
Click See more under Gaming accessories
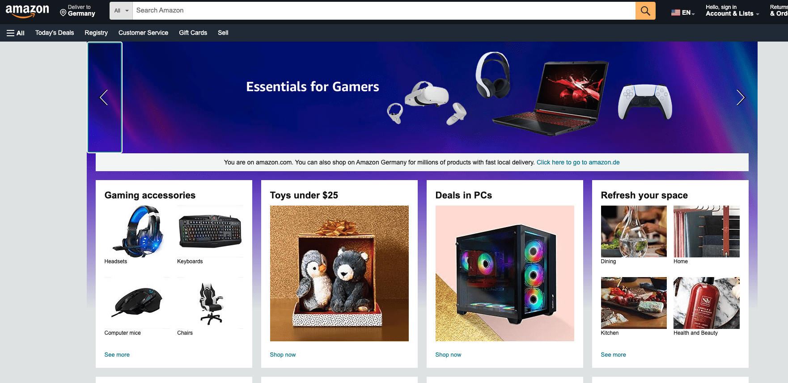117,354
